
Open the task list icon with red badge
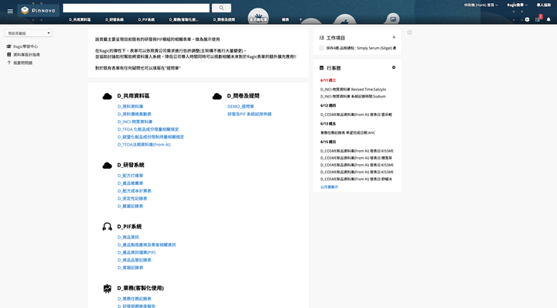[x=538, y=19]
